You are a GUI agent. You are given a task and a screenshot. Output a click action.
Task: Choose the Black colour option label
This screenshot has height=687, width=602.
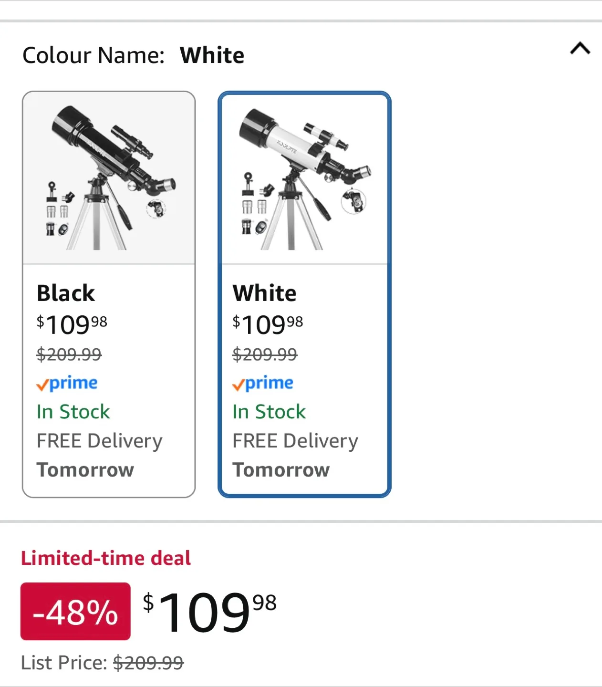click(66, 293)
